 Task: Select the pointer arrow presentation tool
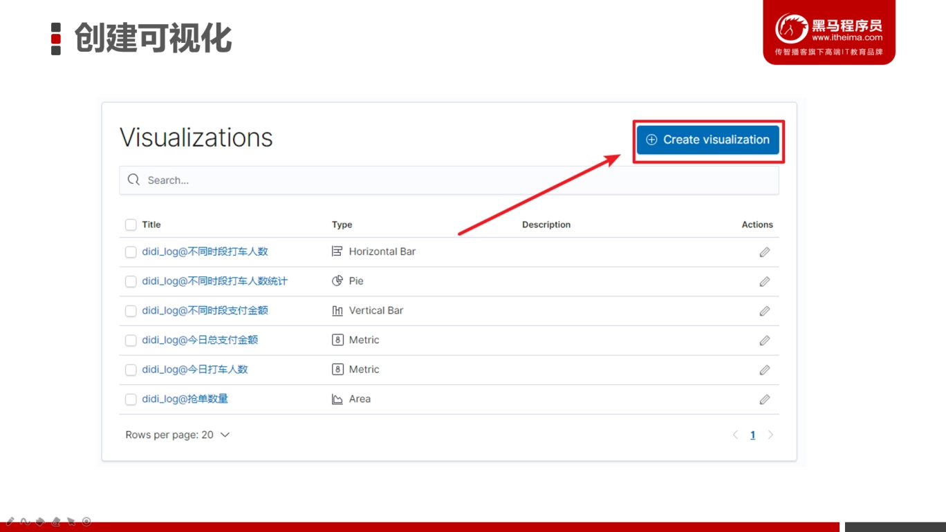[x=71, y=521]
